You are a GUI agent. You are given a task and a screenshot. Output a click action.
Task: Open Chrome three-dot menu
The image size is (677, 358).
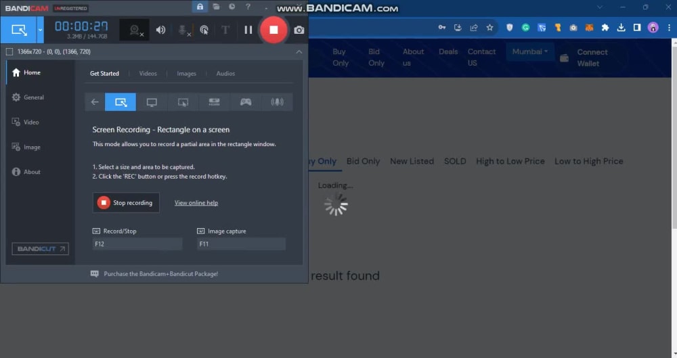[x=669, y=28]
